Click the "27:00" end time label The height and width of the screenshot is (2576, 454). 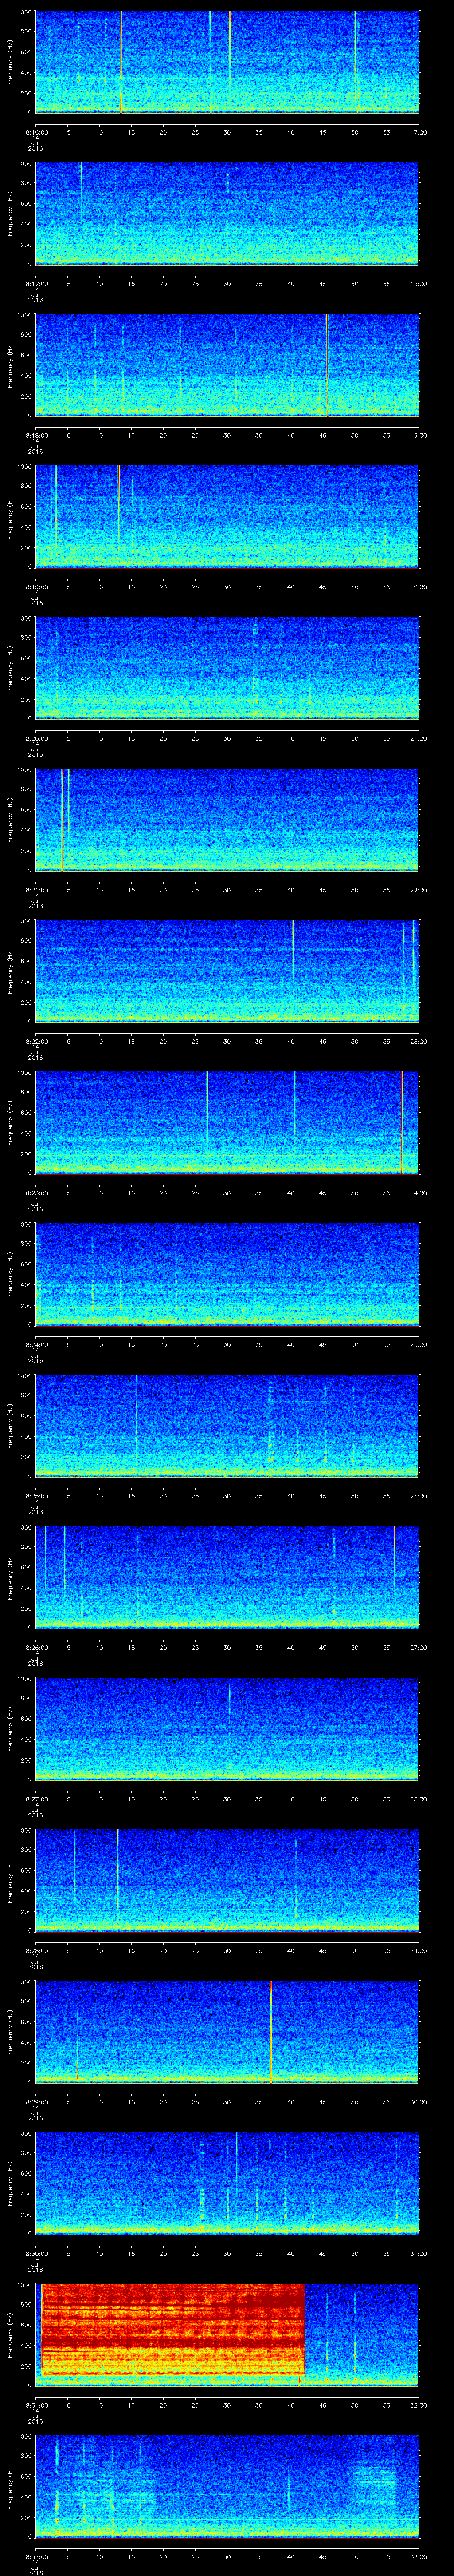pyautogui.click(x=418, y=1647)
